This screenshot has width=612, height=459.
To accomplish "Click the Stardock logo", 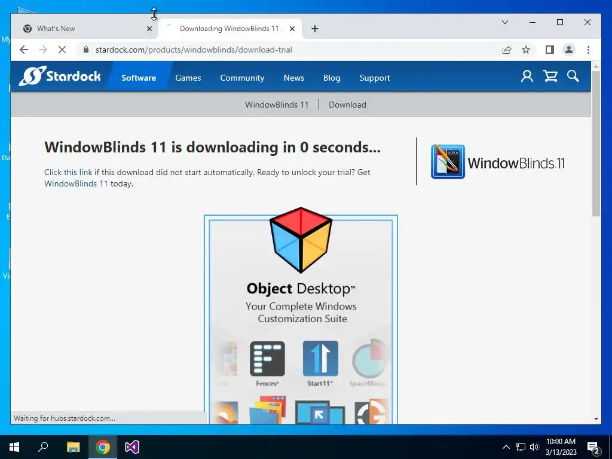I will [60, 76].
